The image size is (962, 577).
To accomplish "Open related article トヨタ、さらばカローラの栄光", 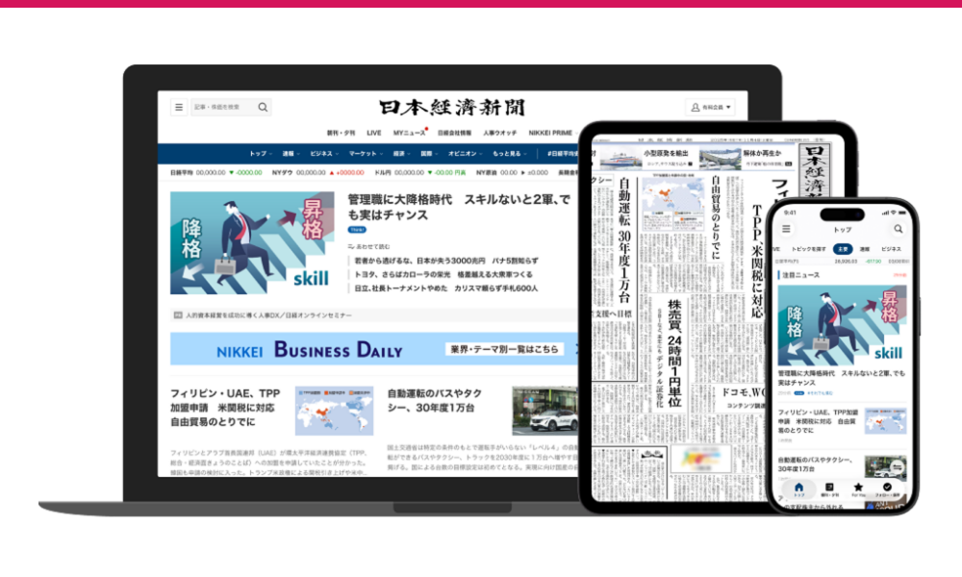I will (443, 275).
